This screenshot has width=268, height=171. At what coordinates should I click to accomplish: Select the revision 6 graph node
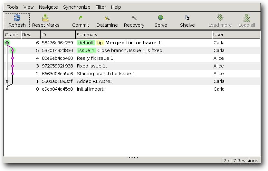[x=7, y=43]
